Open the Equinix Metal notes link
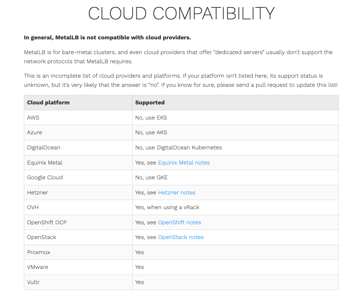 [x=184, y=162]
